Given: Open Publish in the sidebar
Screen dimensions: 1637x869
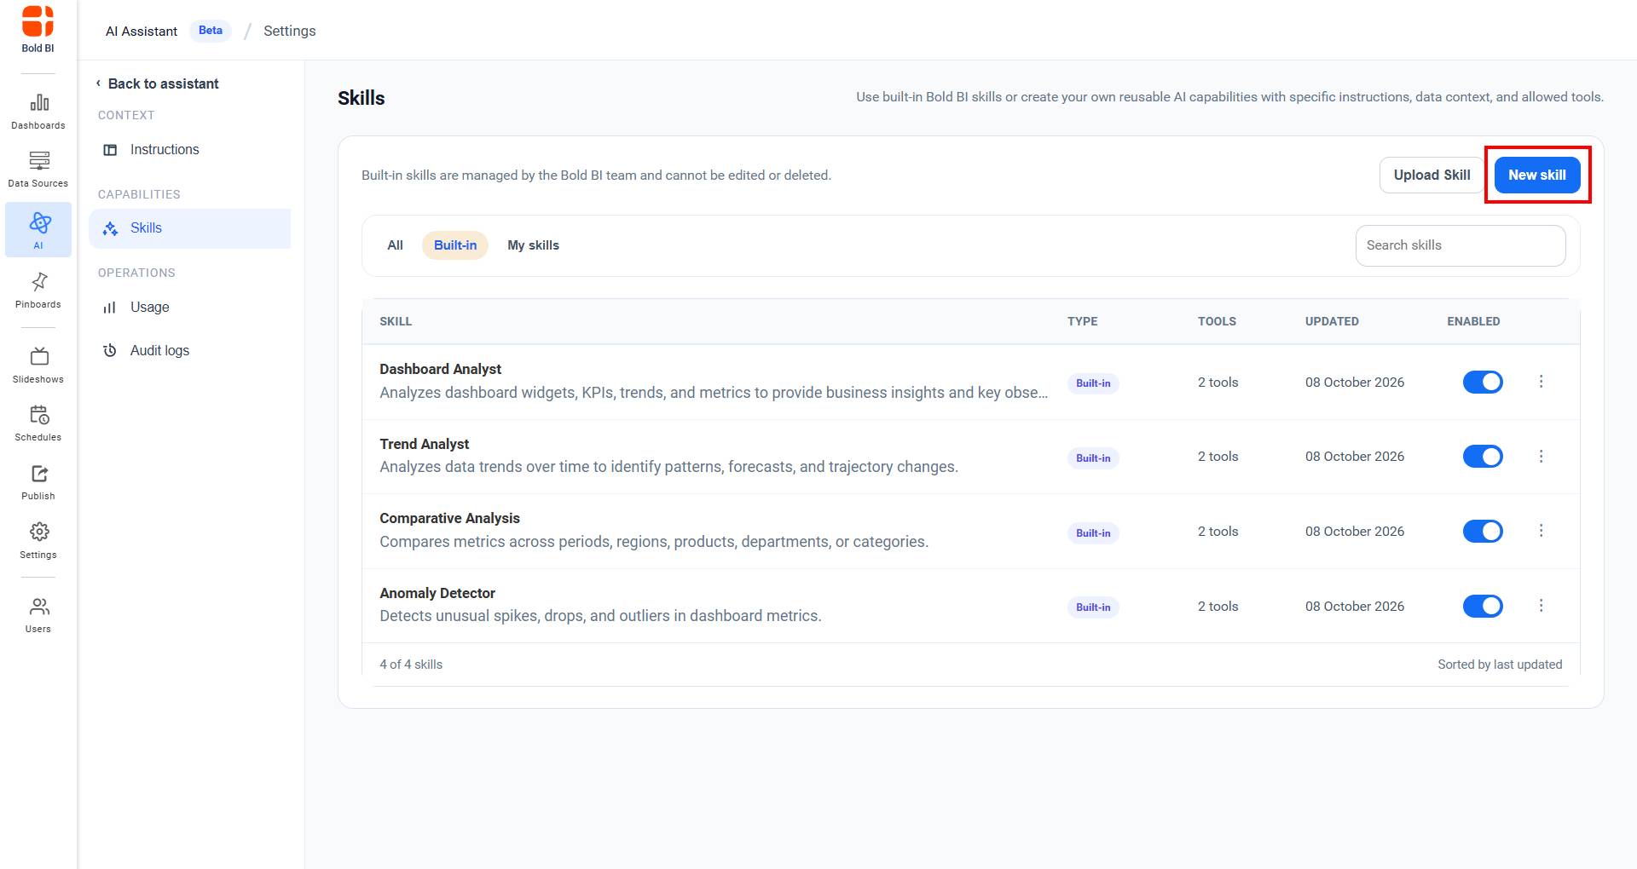Looking at the screenshot, I should tap(38, 482).
